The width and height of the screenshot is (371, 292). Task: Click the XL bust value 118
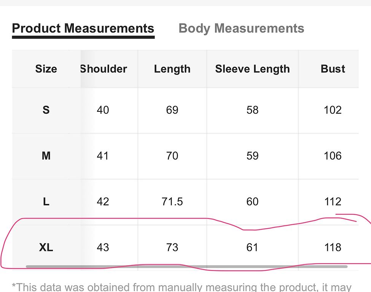(333, 248)
